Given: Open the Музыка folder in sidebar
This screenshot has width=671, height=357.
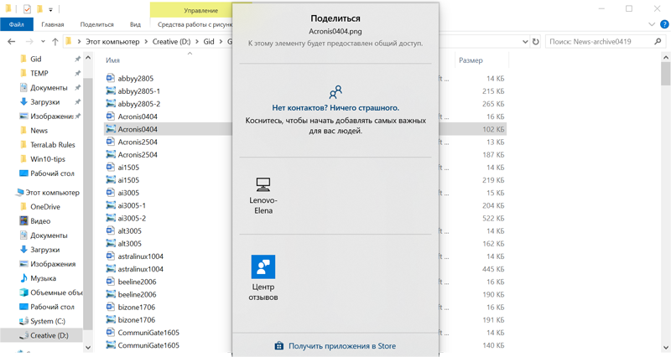Looking at the screenshot, I should pos(43,278).
